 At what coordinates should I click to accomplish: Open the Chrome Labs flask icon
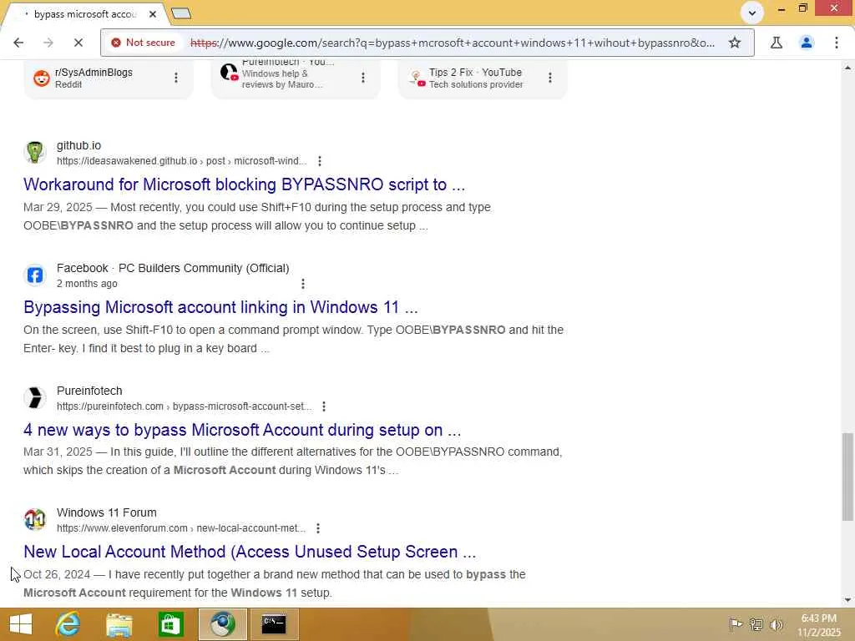pos(776,43)
